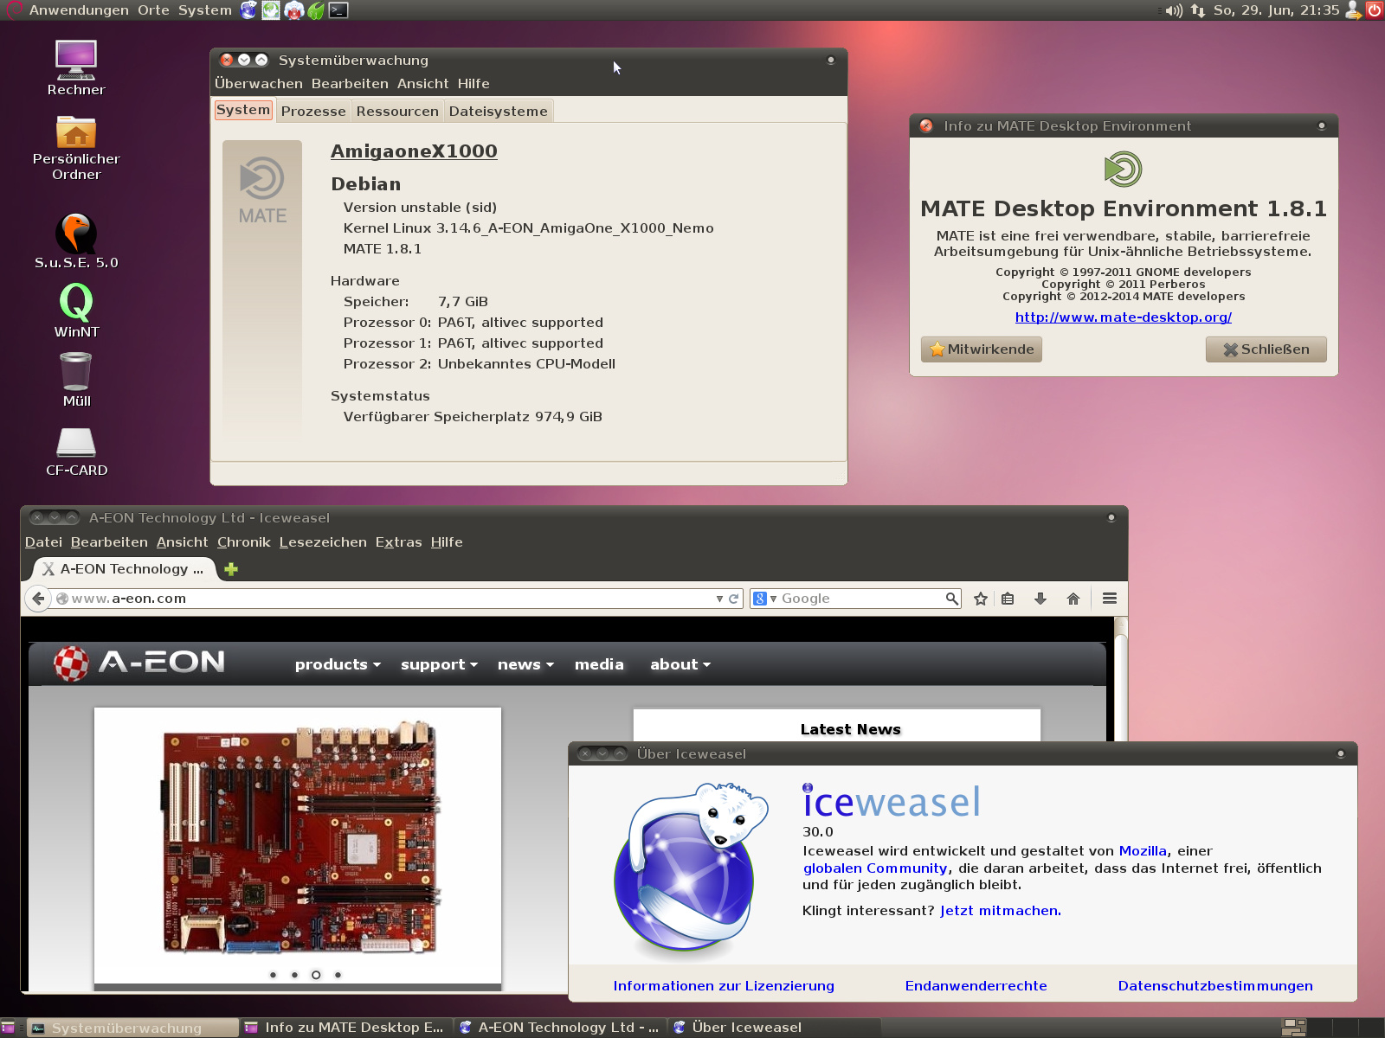Click the green leaf launcher in top panel
The width and height of the screenshot is (1385, 1038).
tap(317, 10)
